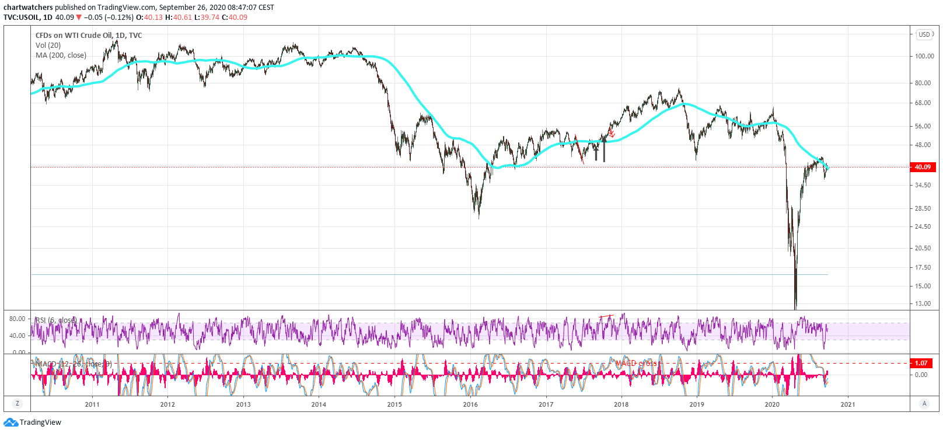Image resolution: width=943 pixels, height=433 pixels.
Task: Select the TVC:USOIL symbol text
Action: (22, 18)
